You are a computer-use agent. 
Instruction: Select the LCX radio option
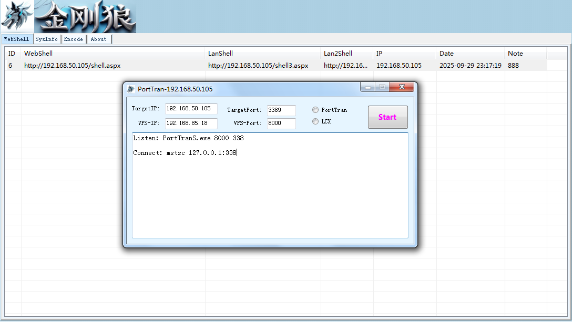pos(315,121)
